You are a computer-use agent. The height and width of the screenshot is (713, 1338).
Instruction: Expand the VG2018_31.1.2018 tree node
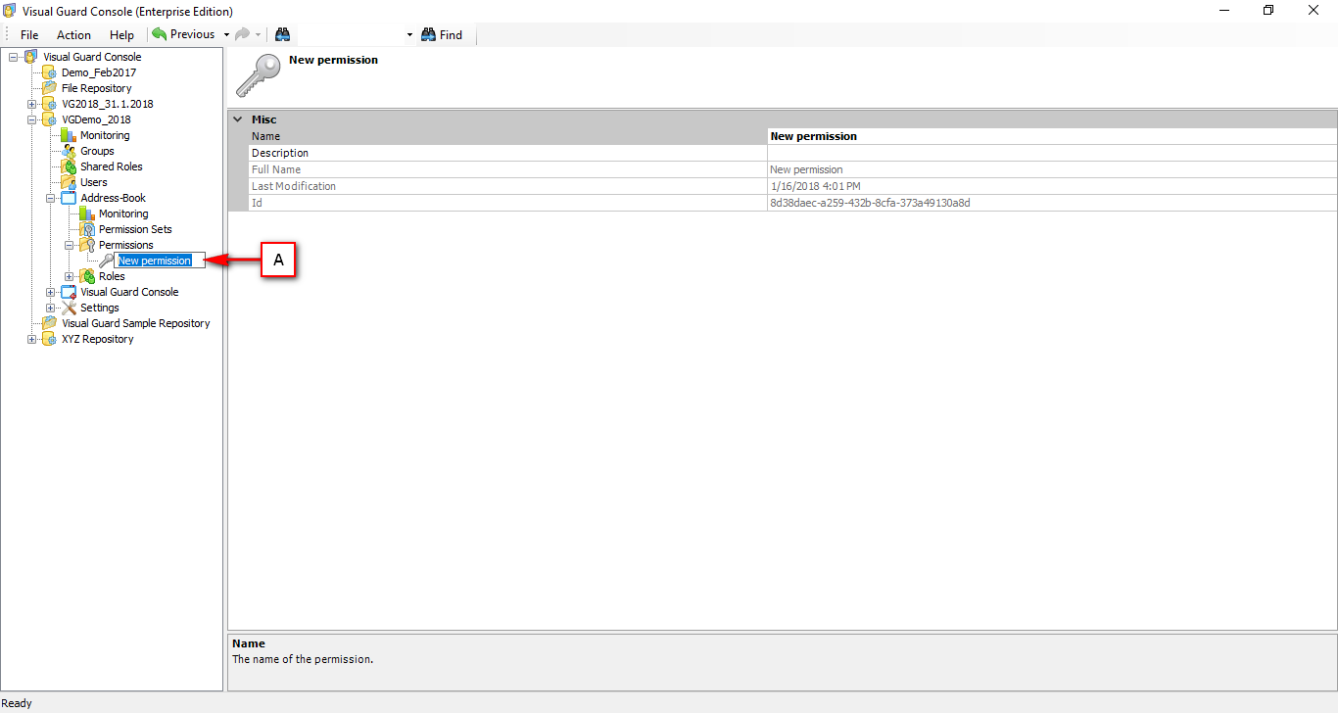click(x=31, y=103)
